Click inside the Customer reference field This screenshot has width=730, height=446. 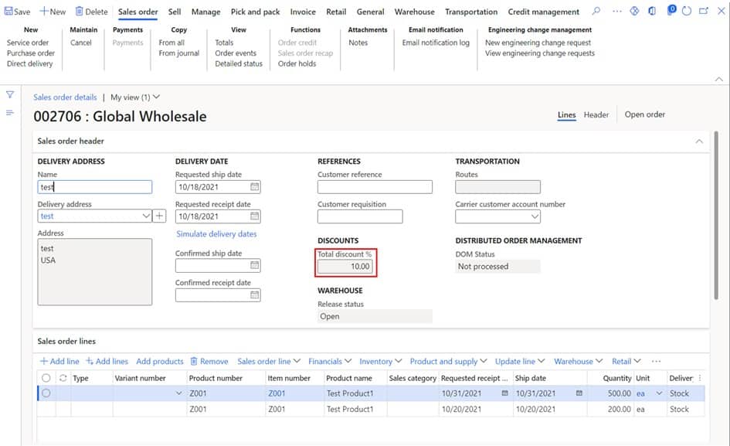[374, 186]
